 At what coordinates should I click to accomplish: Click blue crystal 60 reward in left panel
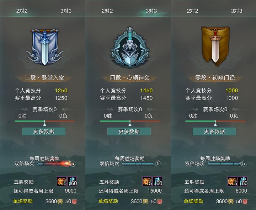72,181
